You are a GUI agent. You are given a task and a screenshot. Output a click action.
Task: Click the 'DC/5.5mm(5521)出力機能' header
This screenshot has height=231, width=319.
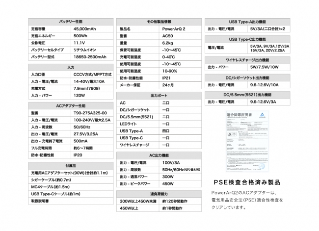click(247, 95)
